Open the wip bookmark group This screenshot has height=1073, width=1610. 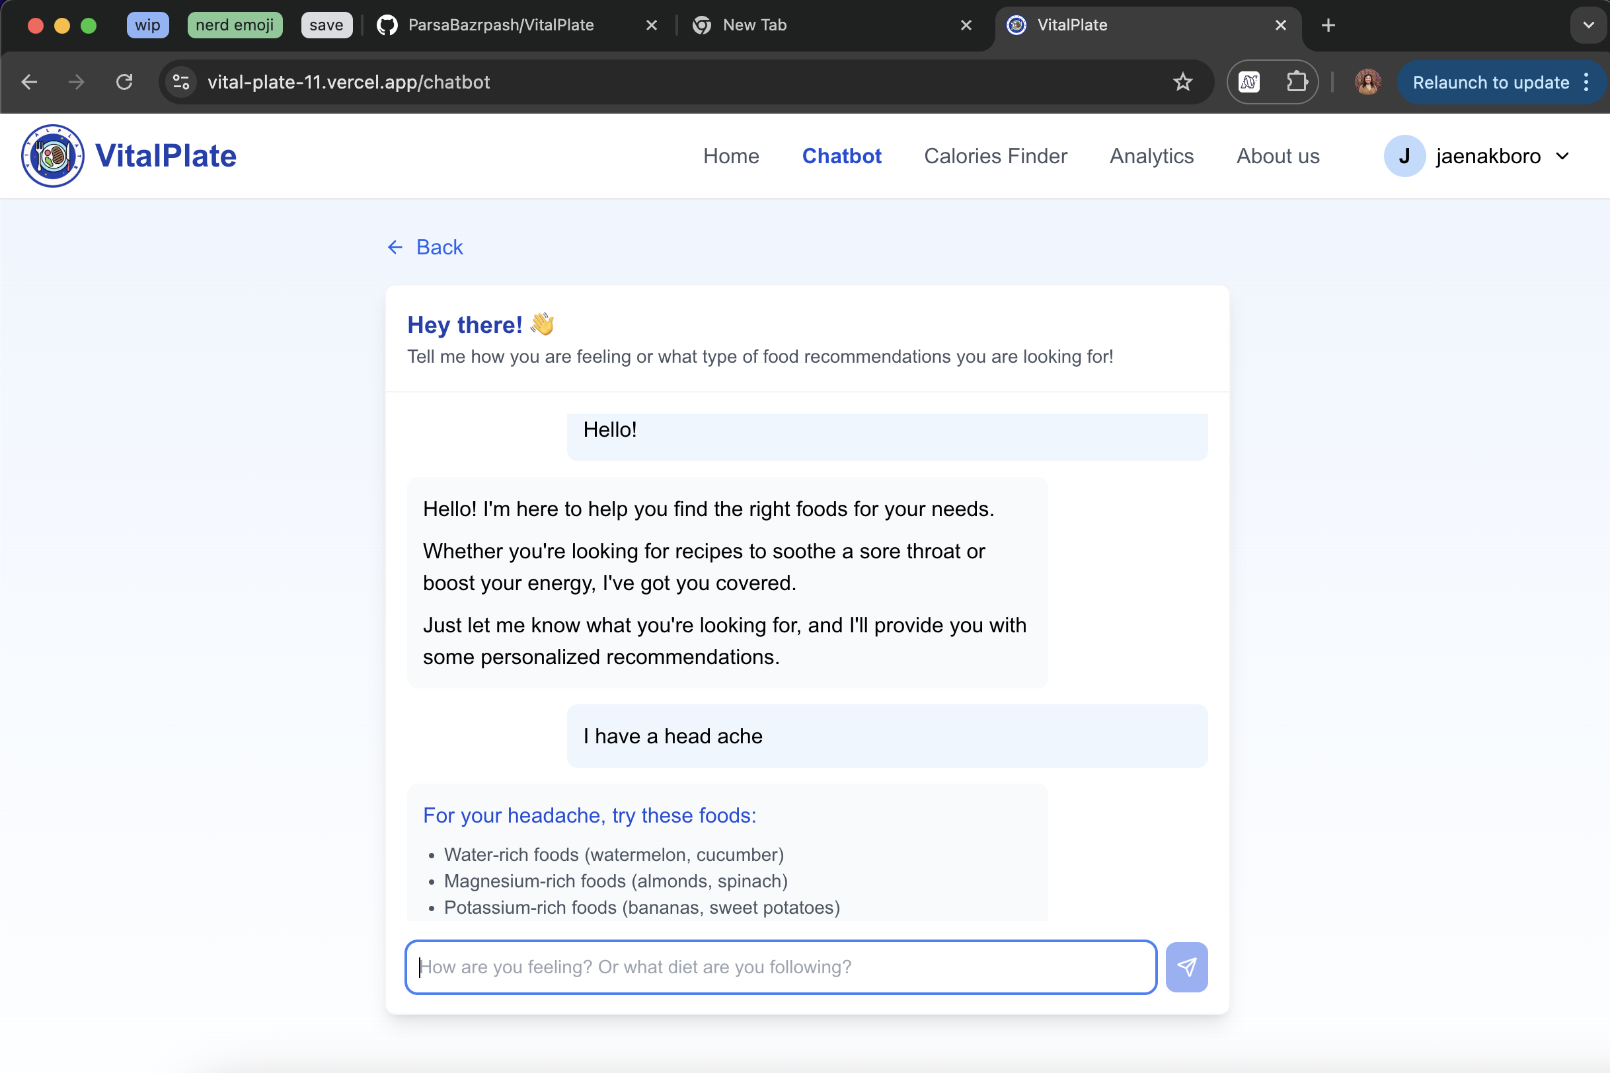pos(147,25)
